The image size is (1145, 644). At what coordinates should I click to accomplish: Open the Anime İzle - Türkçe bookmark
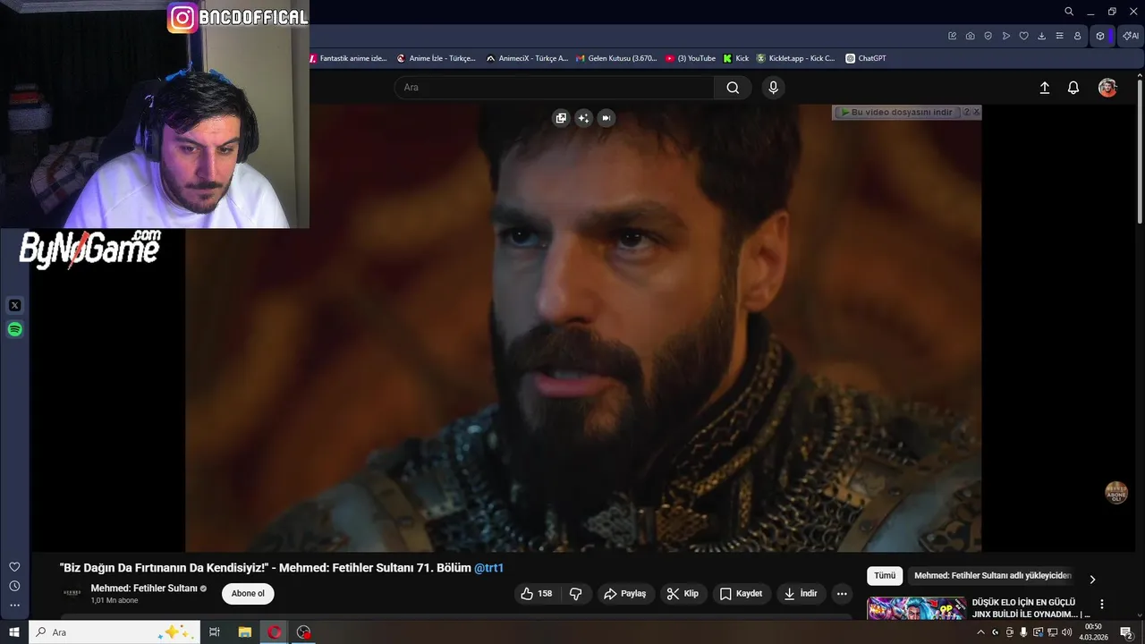click(437, 58)
